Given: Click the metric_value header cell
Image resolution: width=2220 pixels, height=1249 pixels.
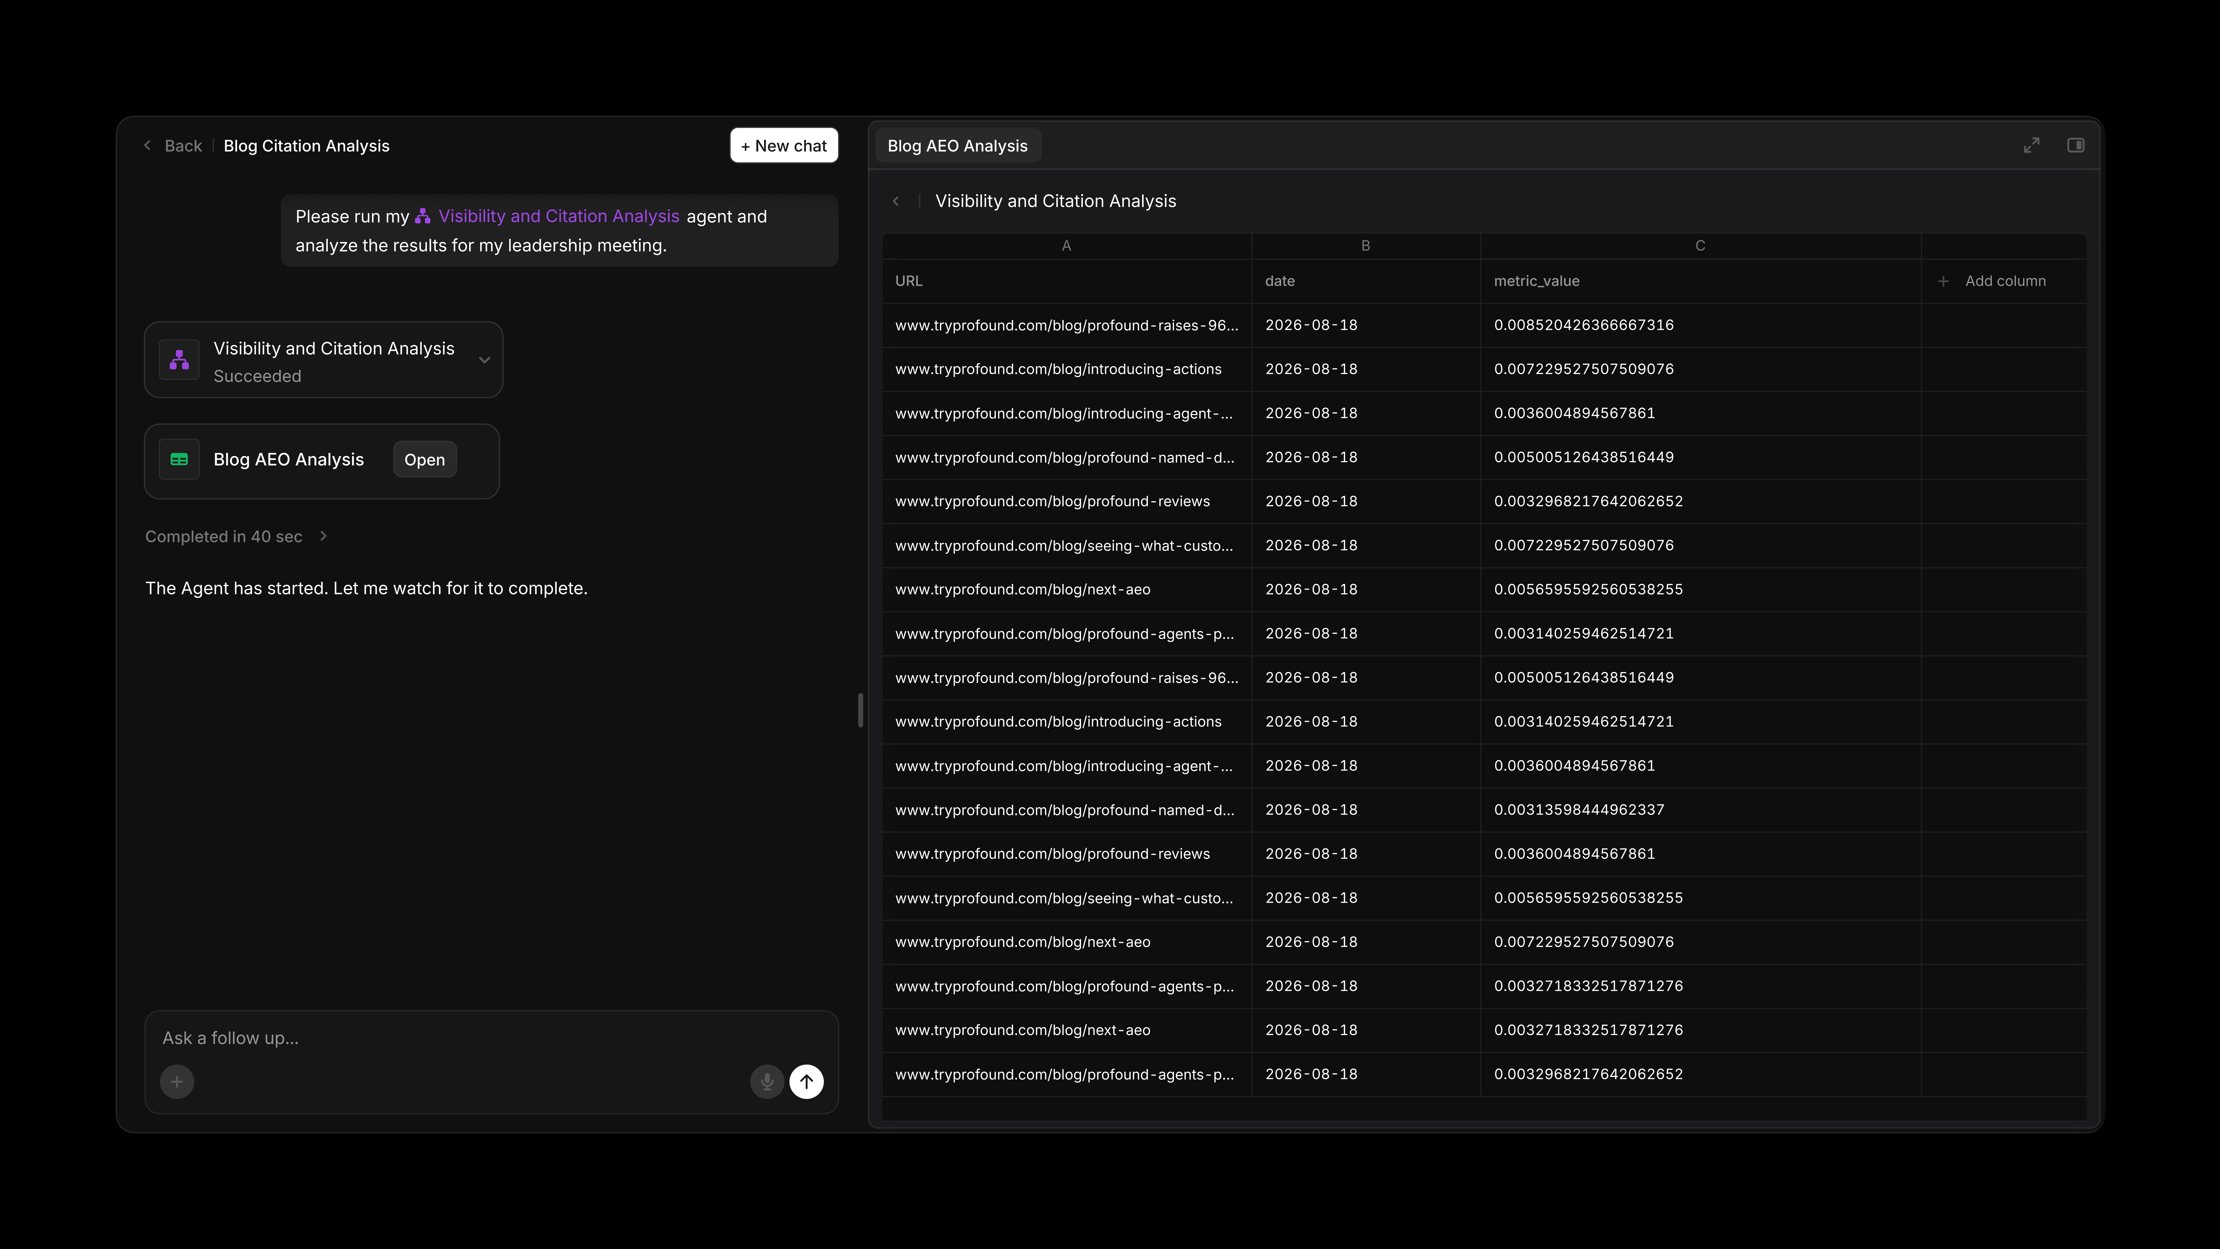Looking at the screenshot, I should (x=1700, y=281).
